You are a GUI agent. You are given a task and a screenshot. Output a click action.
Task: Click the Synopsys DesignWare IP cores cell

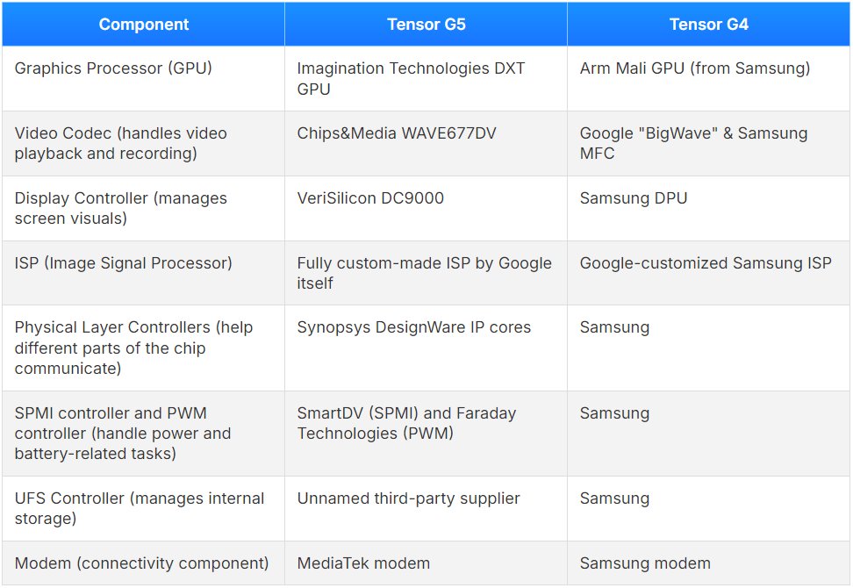tap(414, 327)
